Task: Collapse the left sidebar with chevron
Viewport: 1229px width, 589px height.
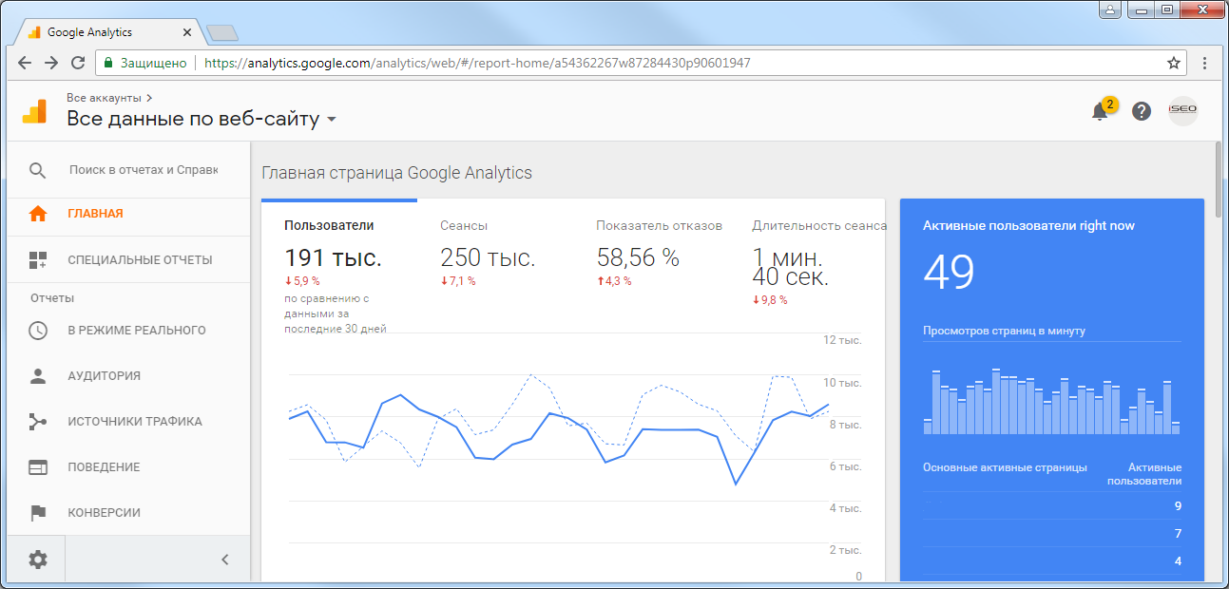Action: pos(225,560)
